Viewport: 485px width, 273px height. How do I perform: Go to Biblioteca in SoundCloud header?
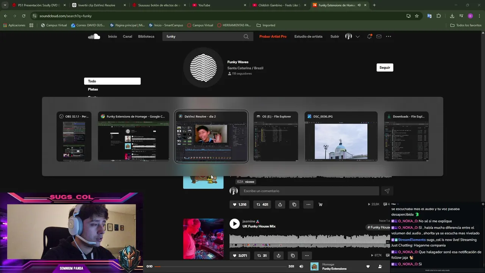point(146,36)
